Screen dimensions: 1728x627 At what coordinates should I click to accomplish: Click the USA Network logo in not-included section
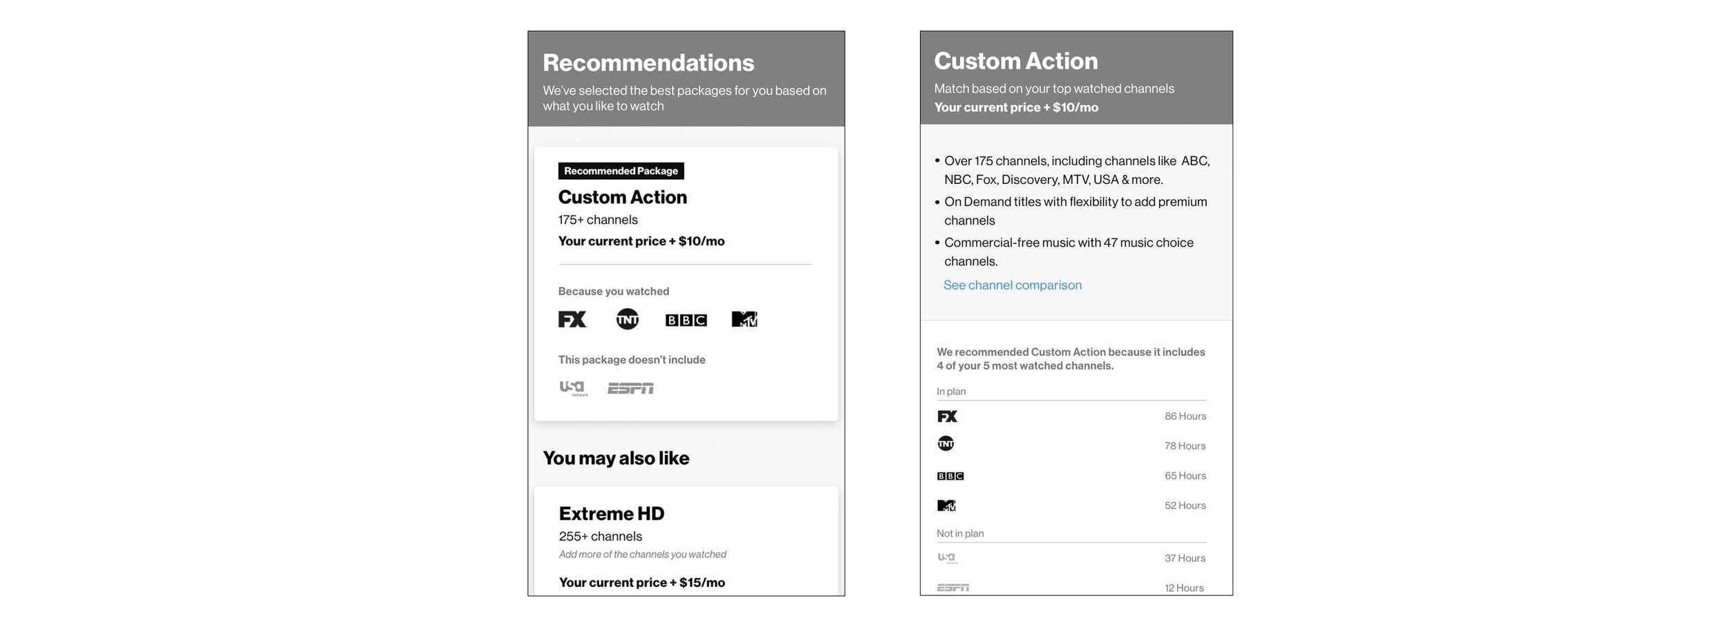coord(574,389)
